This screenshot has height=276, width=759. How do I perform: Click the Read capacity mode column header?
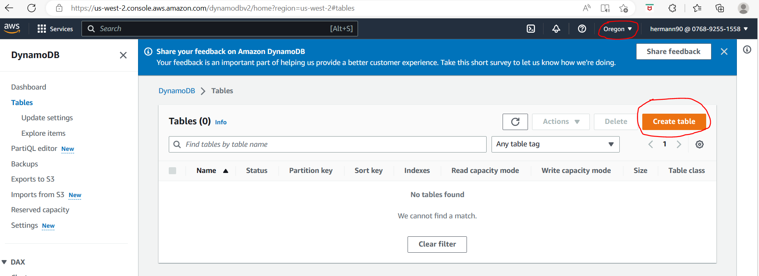point(485,171)
